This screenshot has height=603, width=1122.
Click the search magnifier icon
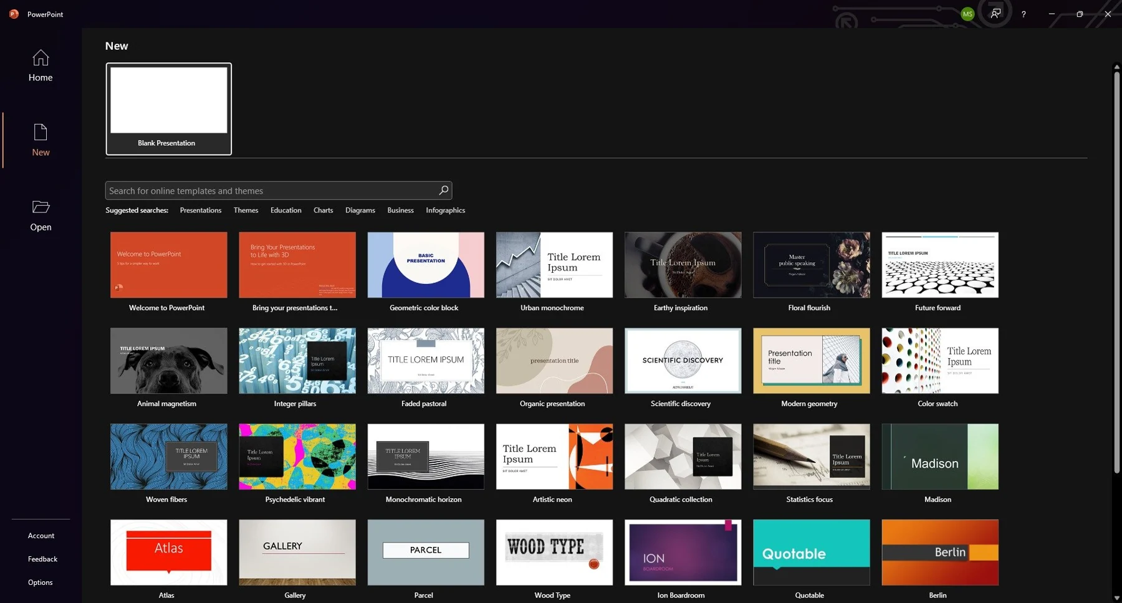pos(443,190)
